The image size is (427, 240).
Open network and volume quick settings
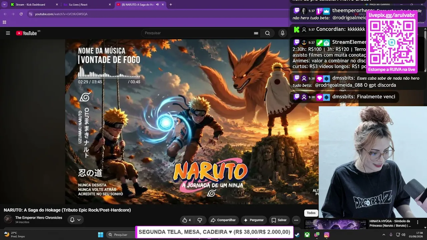(401, 235)
